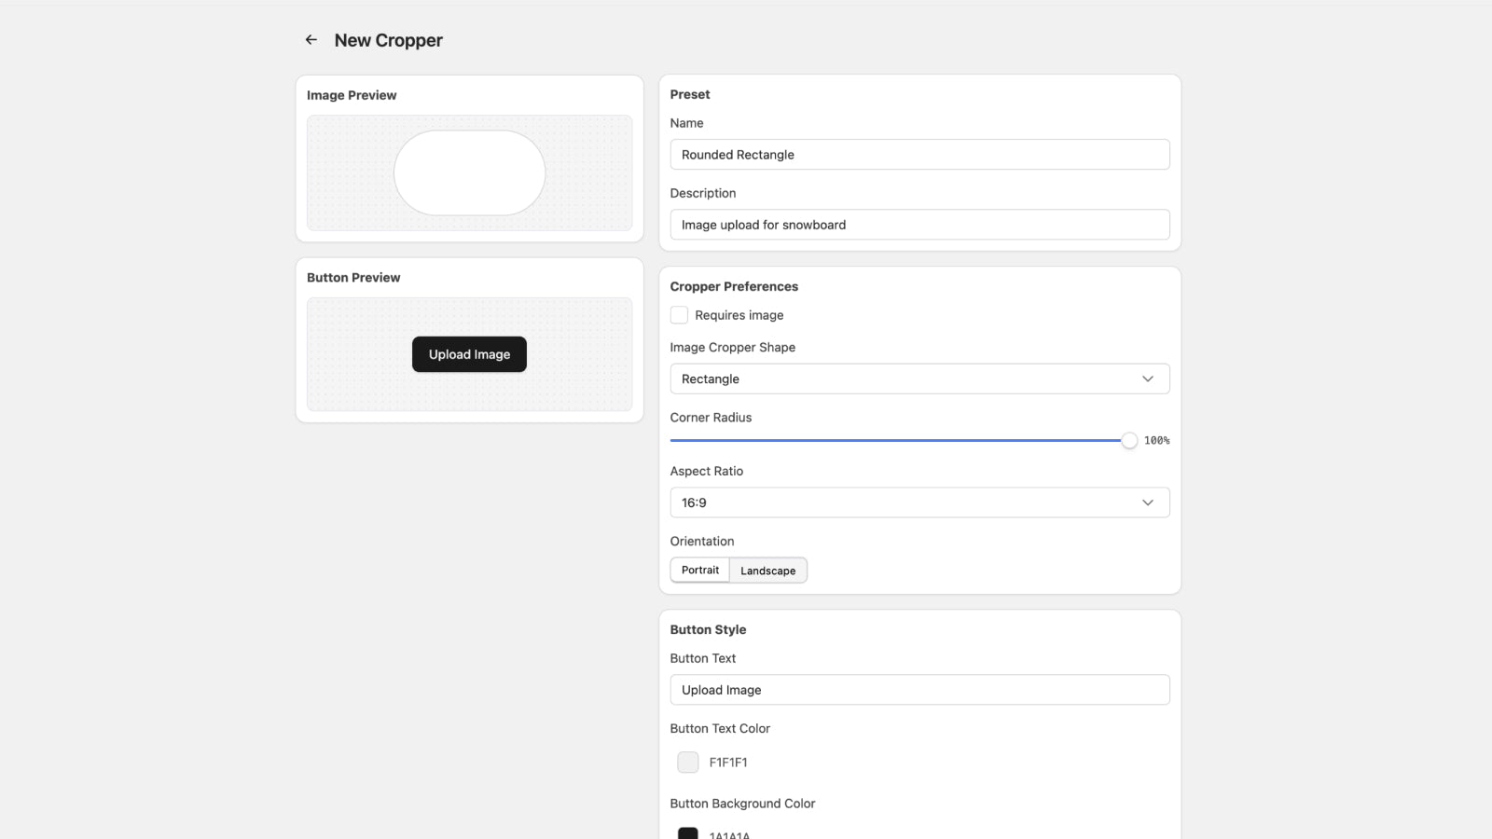Edit the Button Text input field

tap(919, 690)
